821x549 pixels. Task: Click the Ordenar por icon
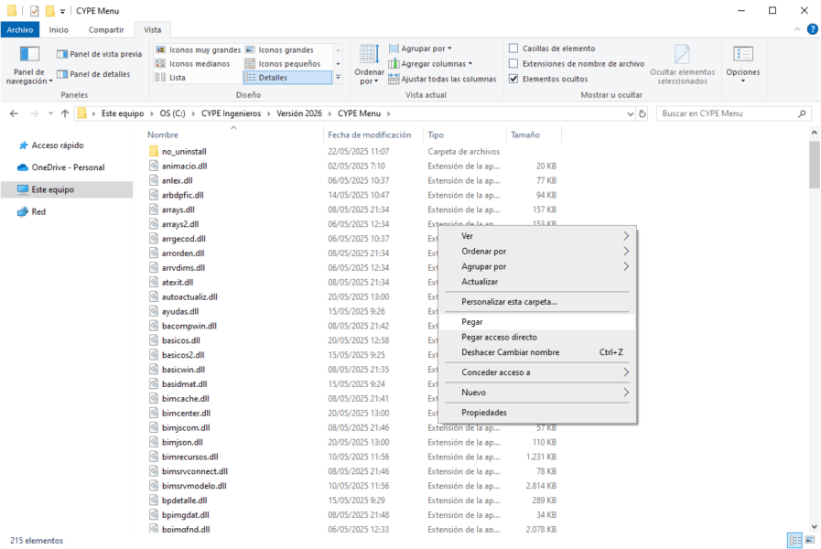(x=369, y=56)
